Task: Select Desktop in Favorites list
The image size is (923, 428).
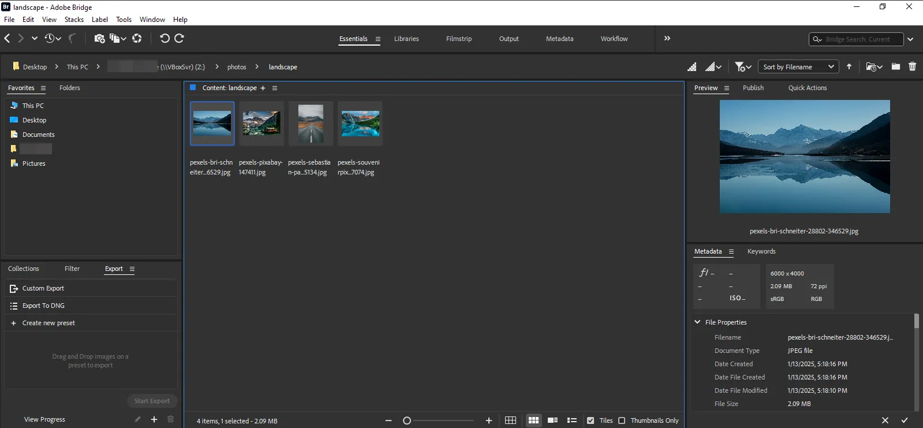Action: click(34, 120)
